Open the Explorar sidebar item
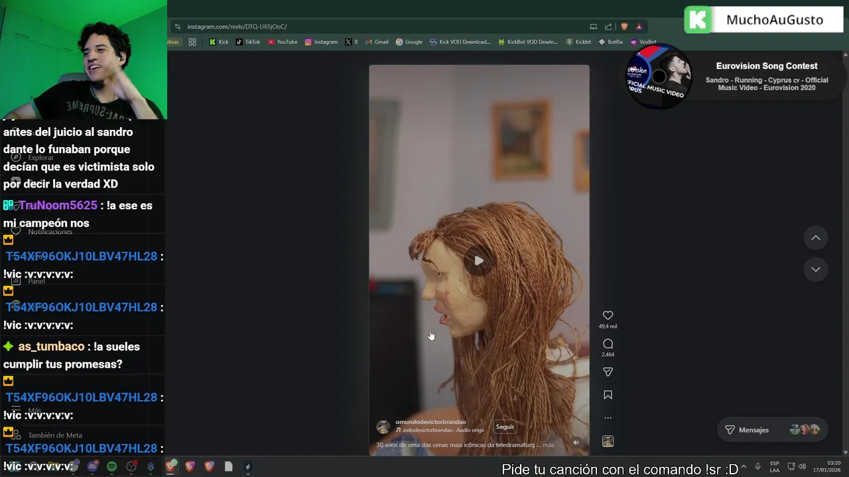 click(33, 158)
